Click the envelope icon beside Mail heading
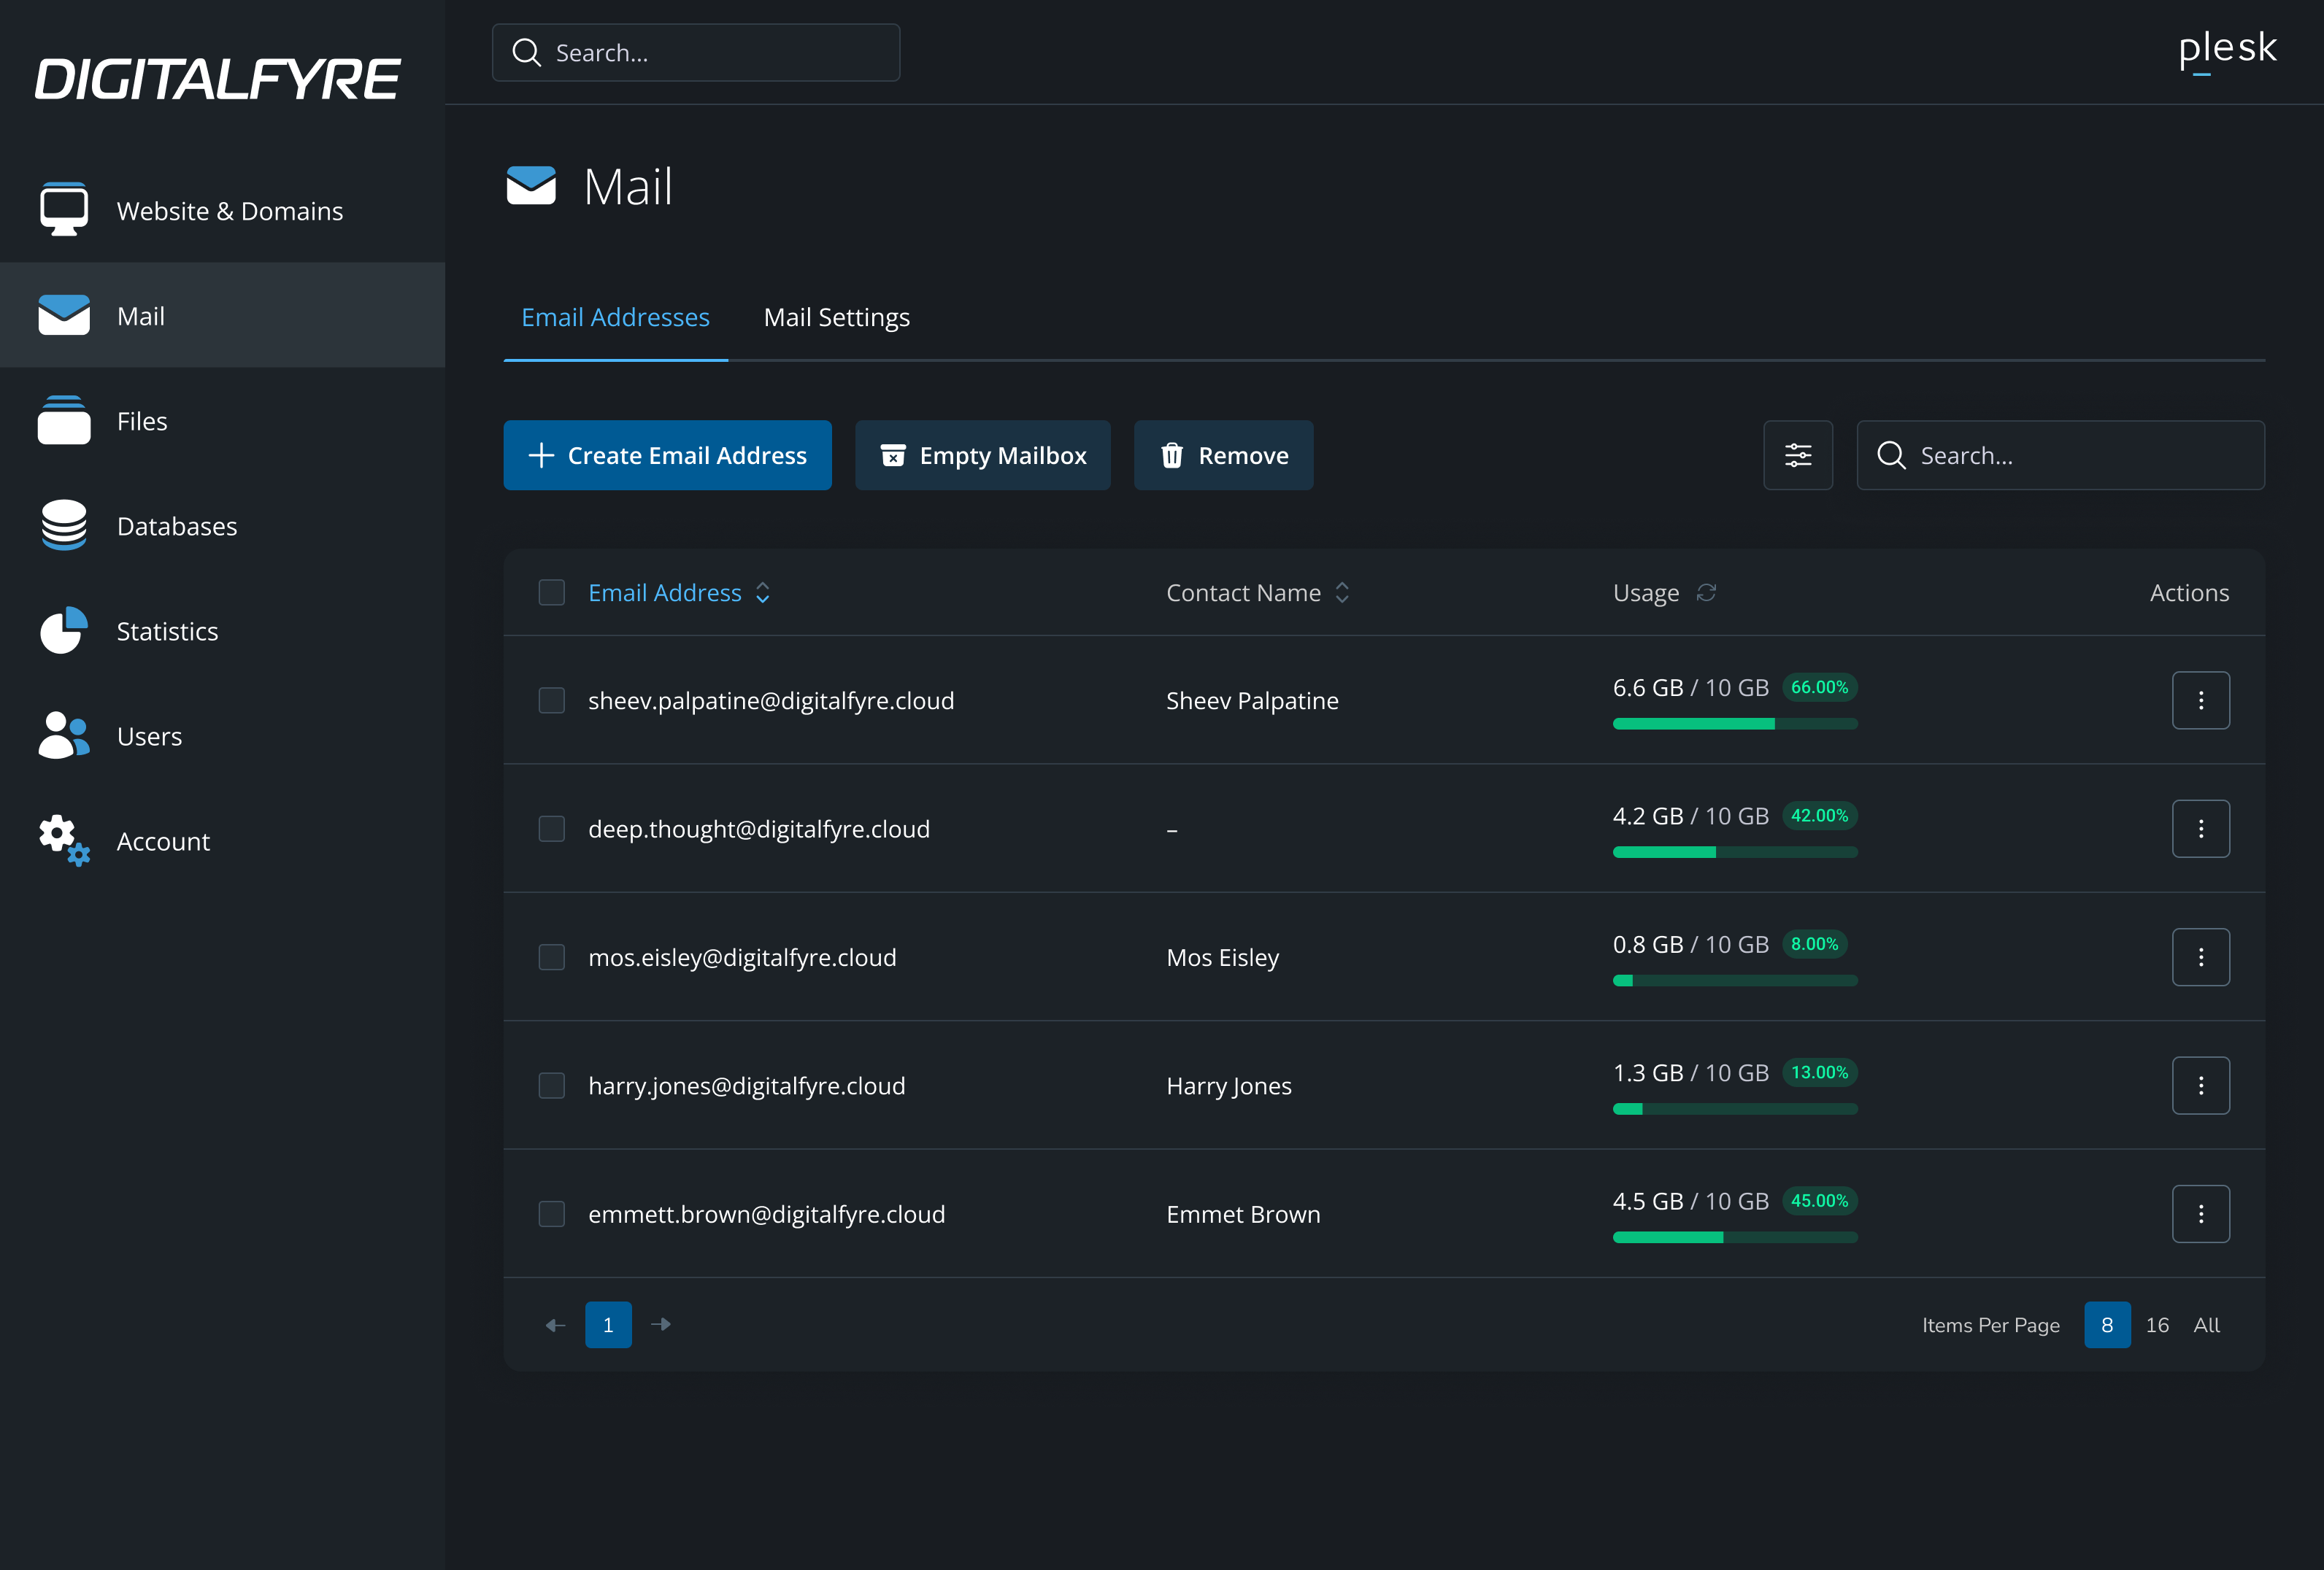This screenshot has height=1570, width=2324. point(531,186)
